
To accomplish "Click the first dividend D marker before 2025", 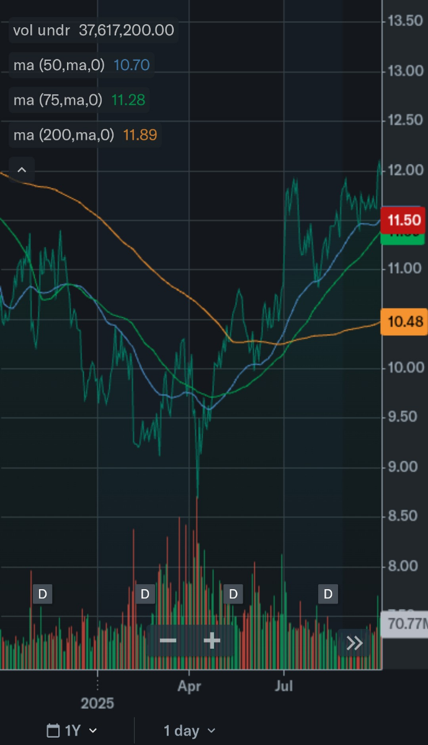I will [x=42, y=594].
